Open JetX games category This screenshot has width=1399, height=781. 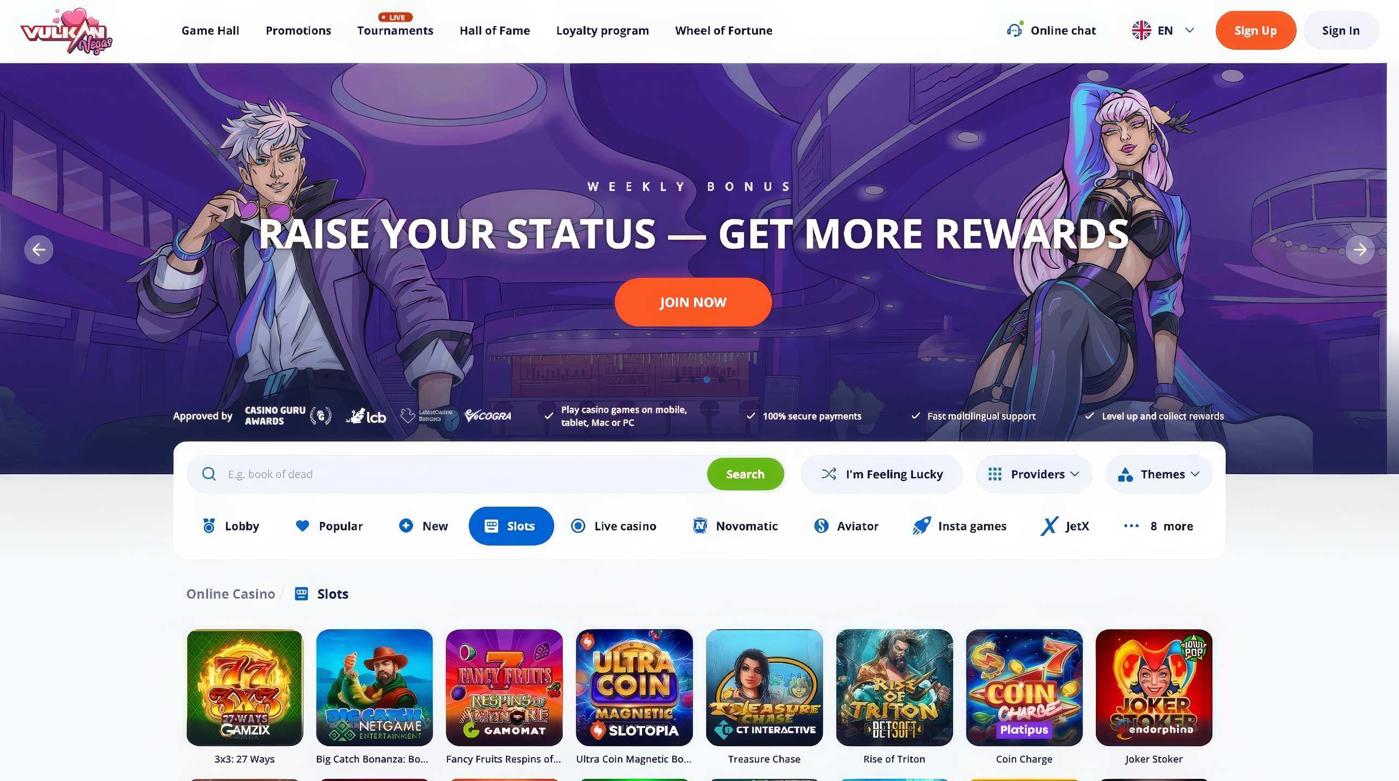tap(1064, 526)
